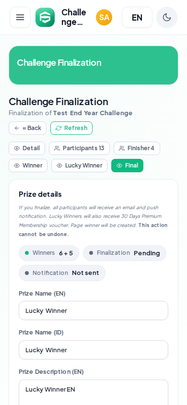This screenshot has width=187, height=405.
Task: Click the eye icon on Winner tab
Action: pos(17,166)
